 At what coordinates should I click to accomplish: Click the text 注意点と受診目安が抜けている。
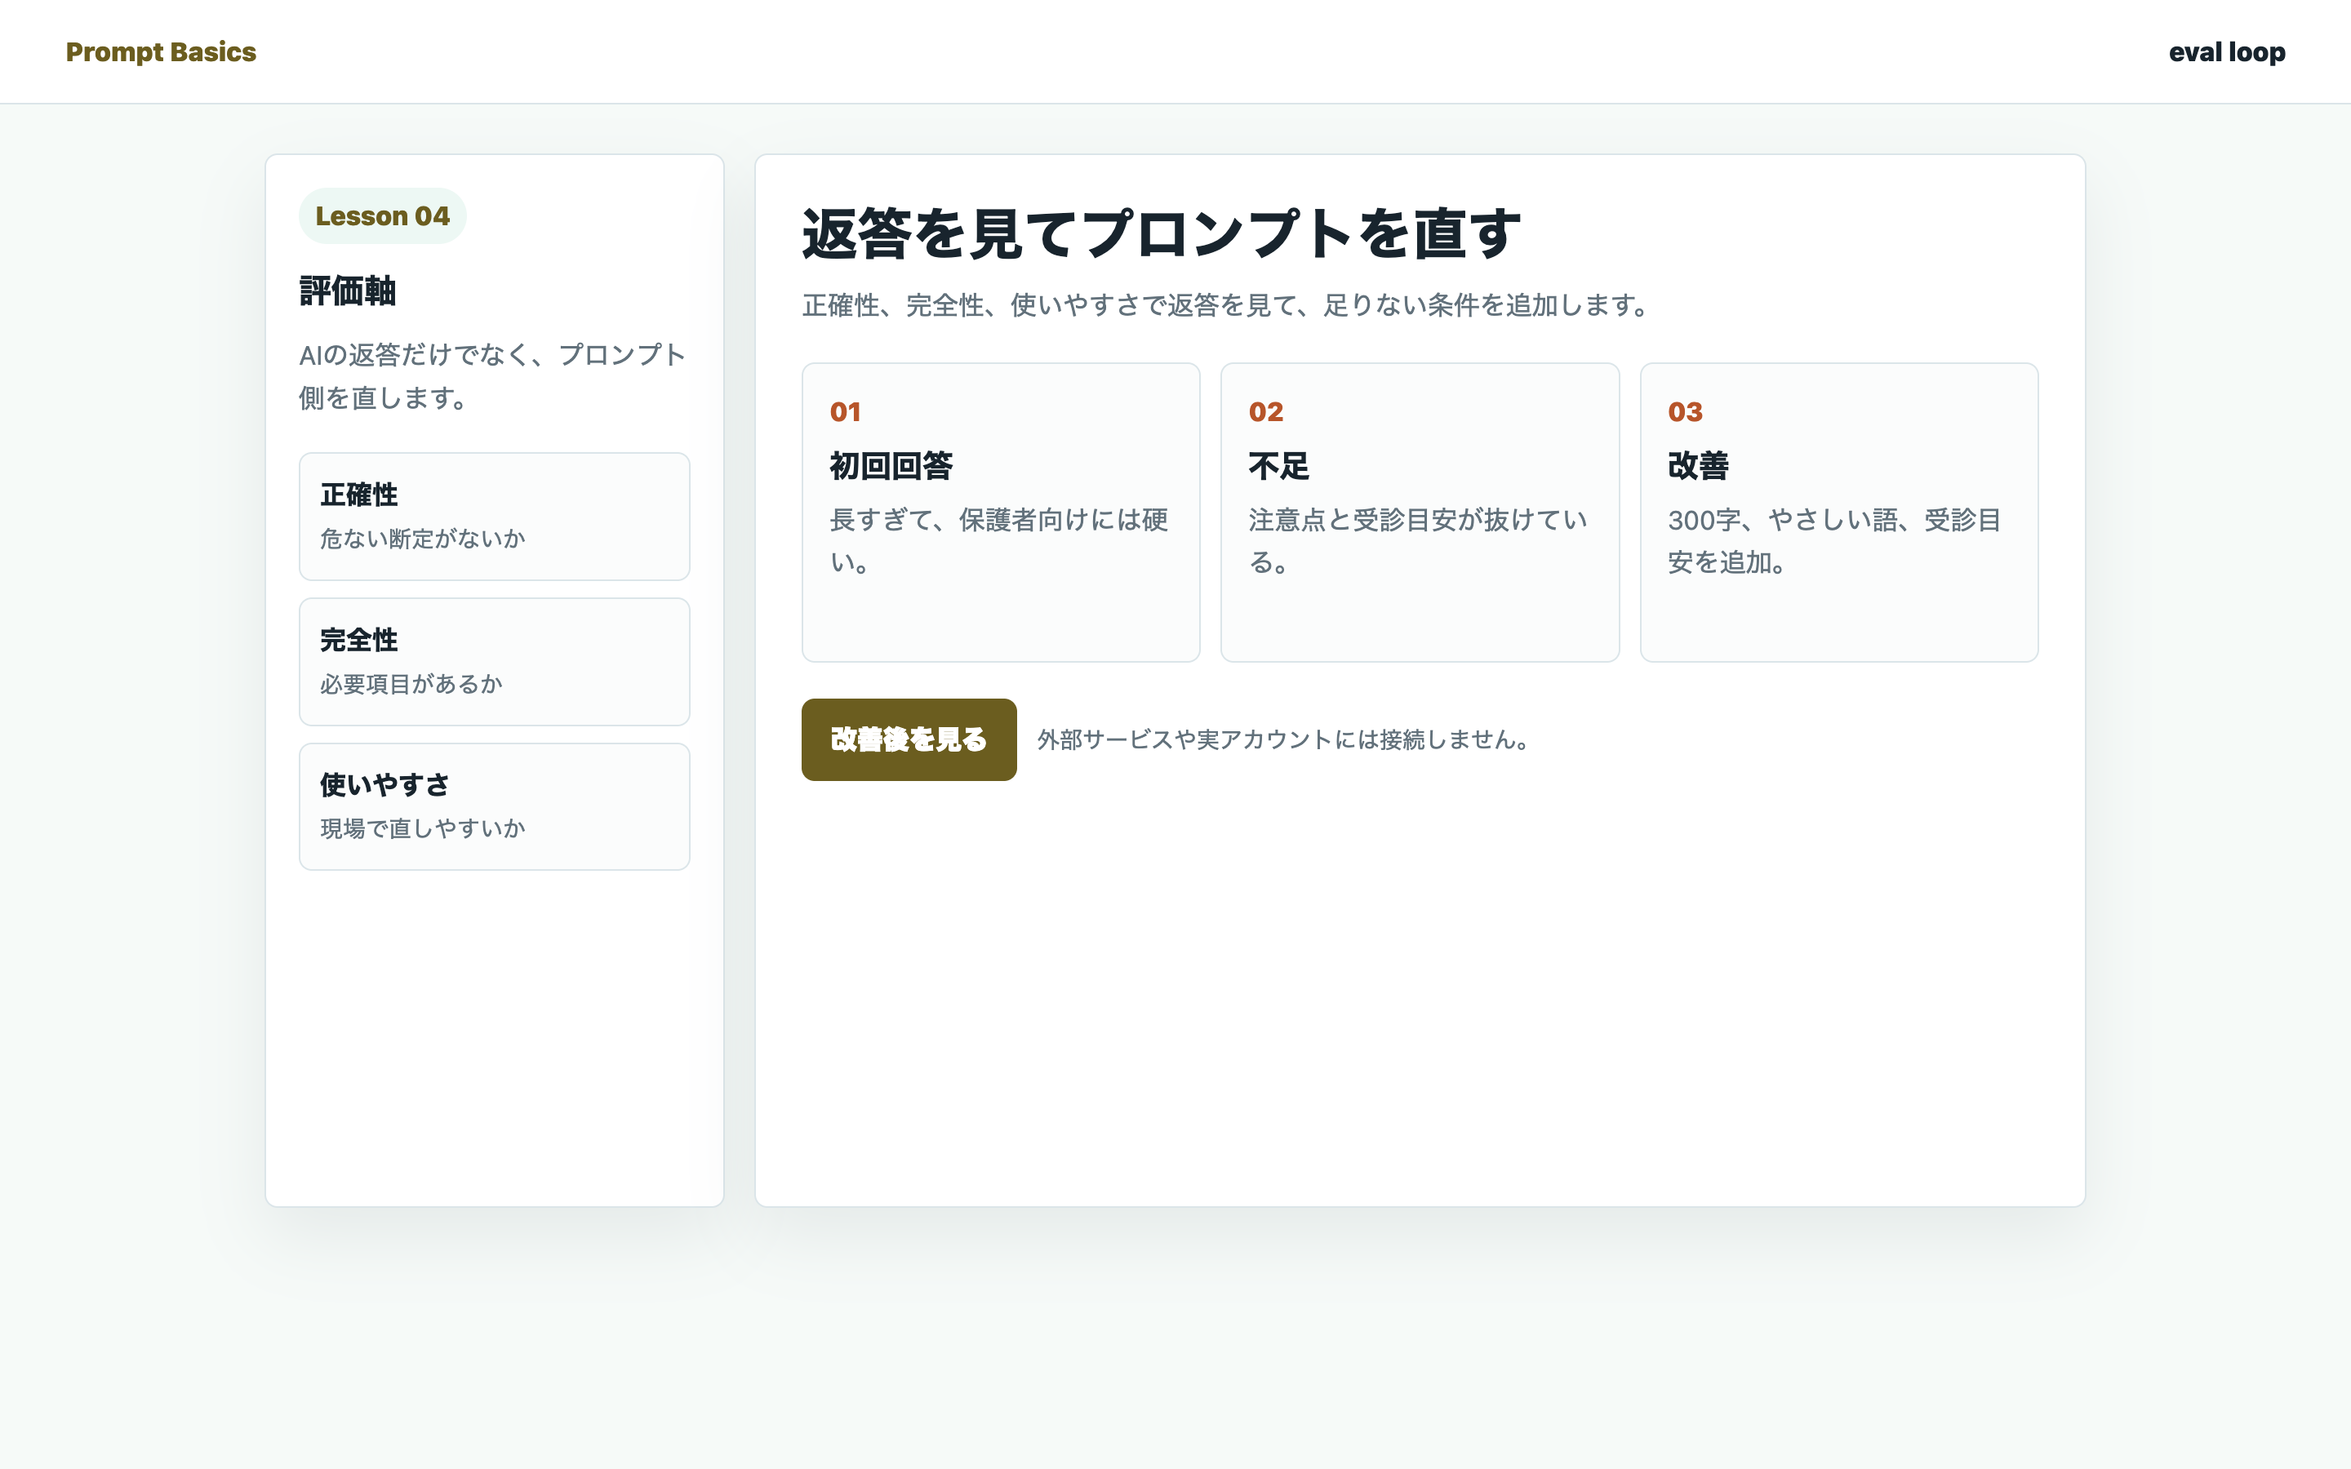tap(1417, 541)
